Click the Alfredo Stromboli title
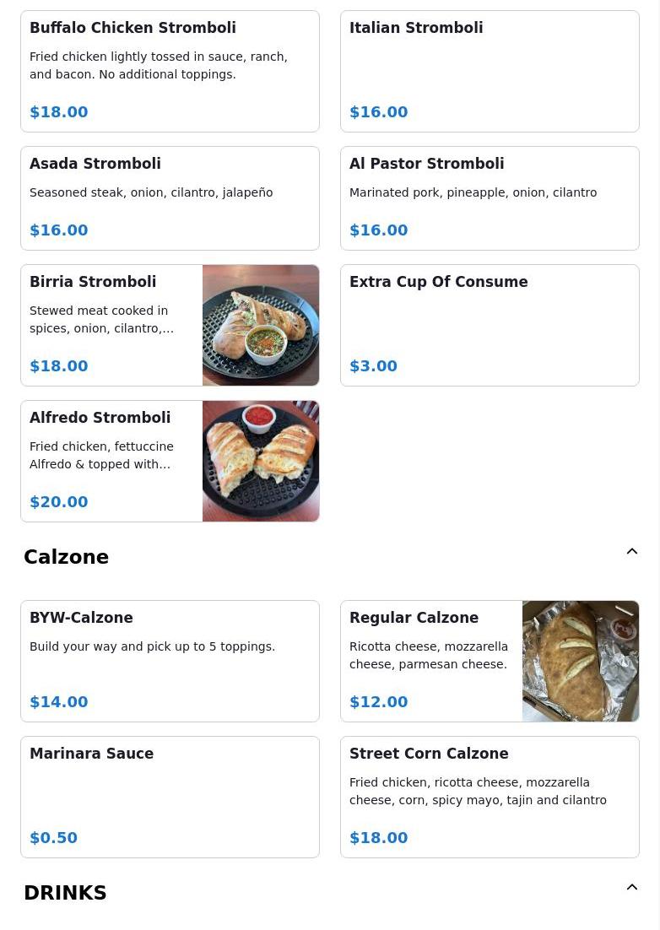Image resolution: width=660 pixels, height=930 pixels. 100,418
